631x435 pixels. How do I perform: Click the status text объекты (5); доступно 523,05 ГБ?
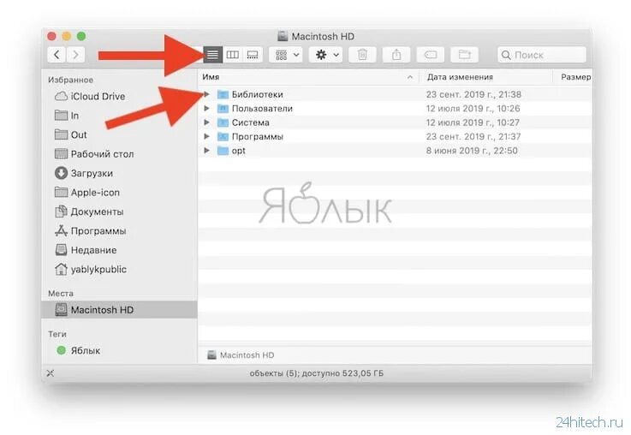(x=316, y=373)
